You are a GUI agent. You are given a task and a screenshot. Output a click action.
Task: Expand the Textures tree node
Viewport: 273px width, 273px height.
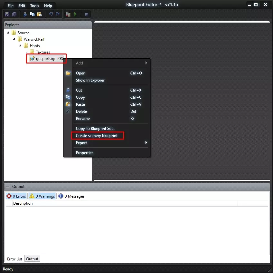(x=26, y=52)
